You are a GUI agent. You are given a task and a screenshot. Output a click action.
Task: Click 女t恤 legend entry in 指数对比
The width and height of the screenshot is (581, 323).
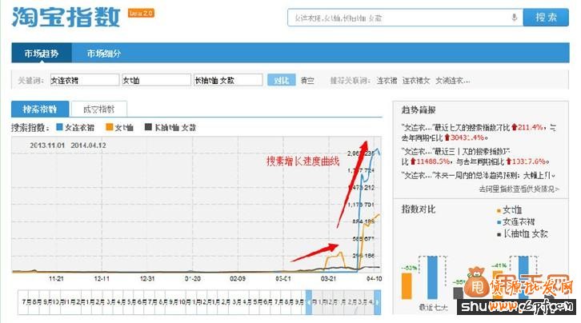click(x=510, y=210)
